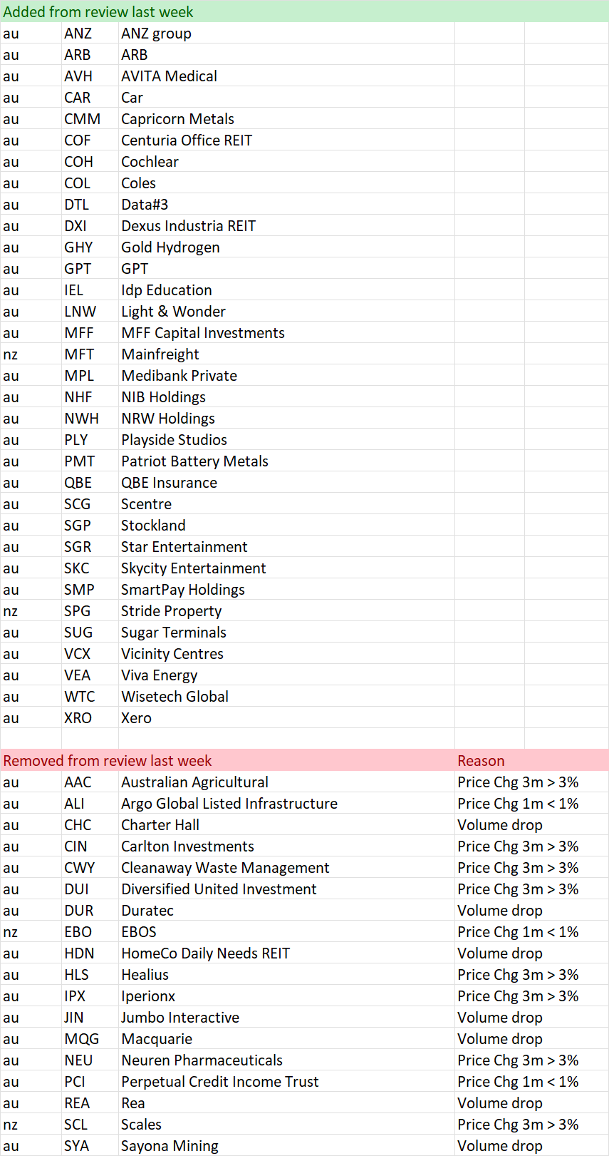609x1156 pixels.
Task: Click the 'Wisetech Global' cell
Action: pyautogui.click(x=286, y=696)
